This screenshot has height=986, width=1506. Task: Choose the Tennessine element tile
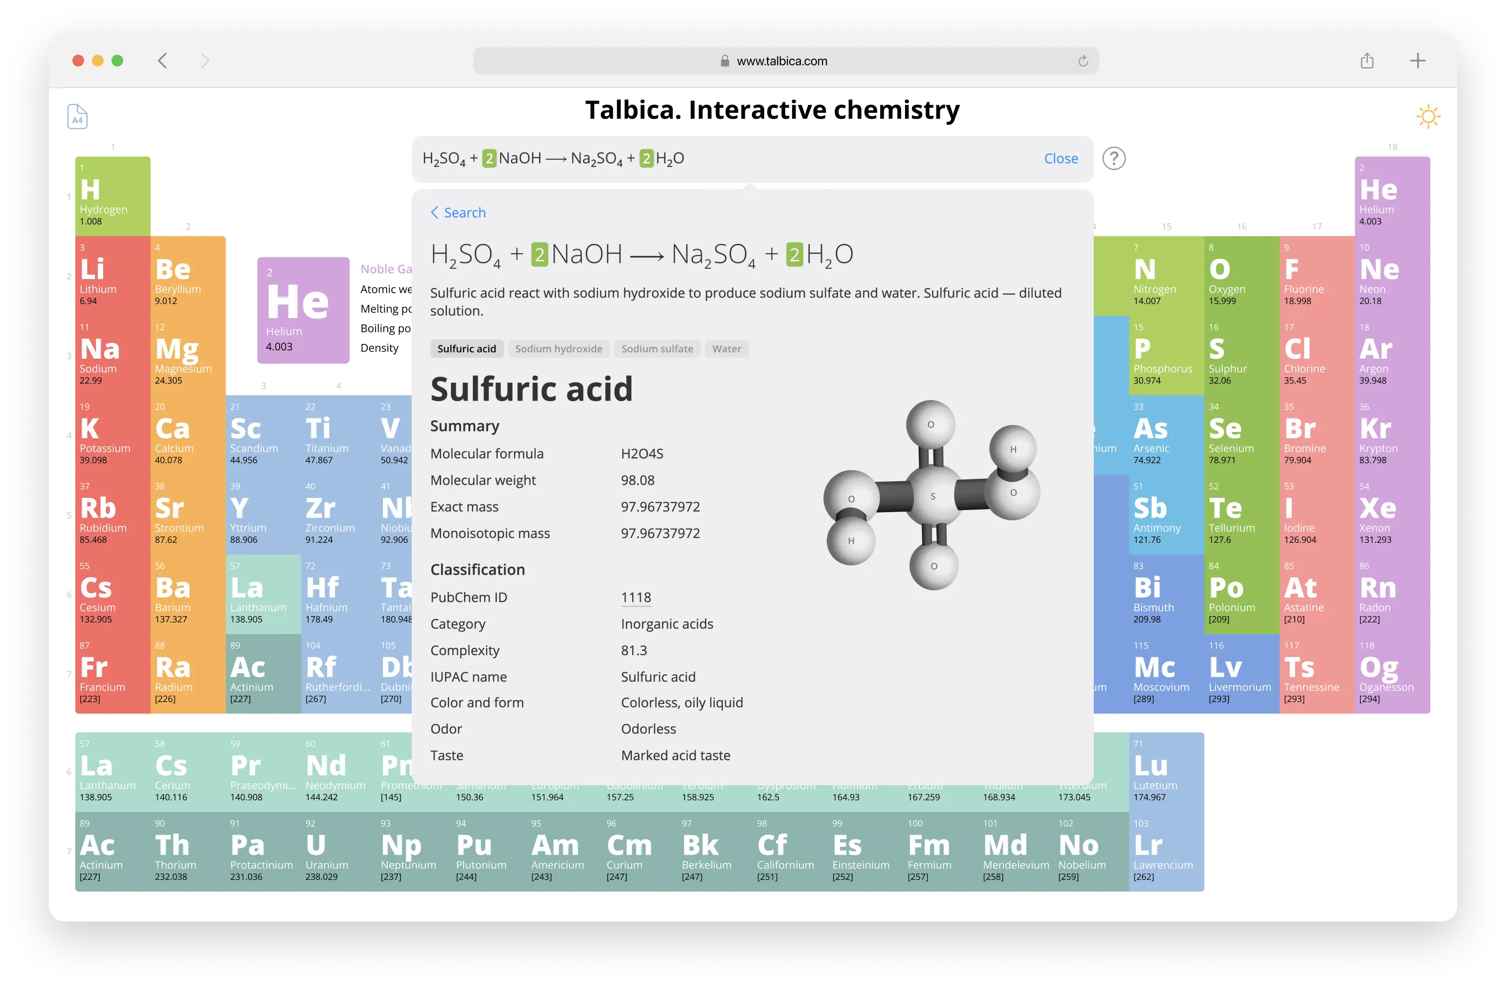pyautogui.click(x=1317, y=674)
